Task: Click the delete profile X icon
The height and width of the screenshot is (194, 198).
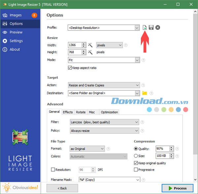Action: tap(158, 27)
